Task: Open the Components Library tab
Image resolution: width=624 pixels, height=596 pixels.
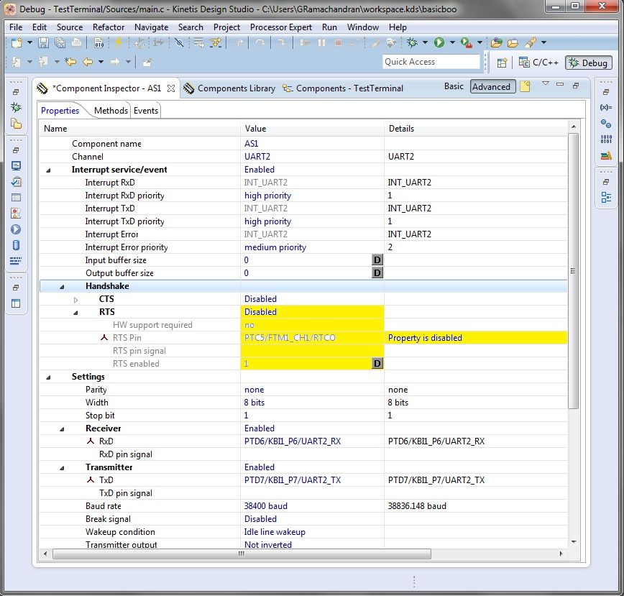Action: pyautogui.click(x=229, y=88)
